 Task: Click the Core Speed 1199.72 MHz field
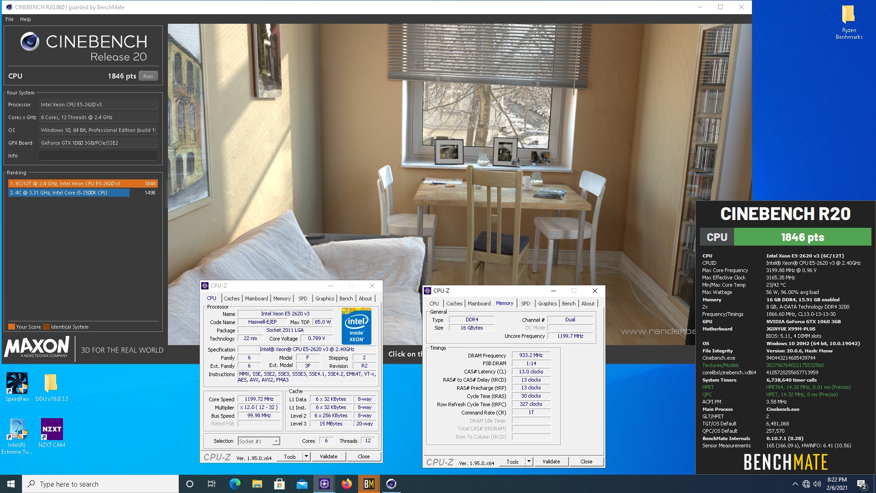coord(259,399)
